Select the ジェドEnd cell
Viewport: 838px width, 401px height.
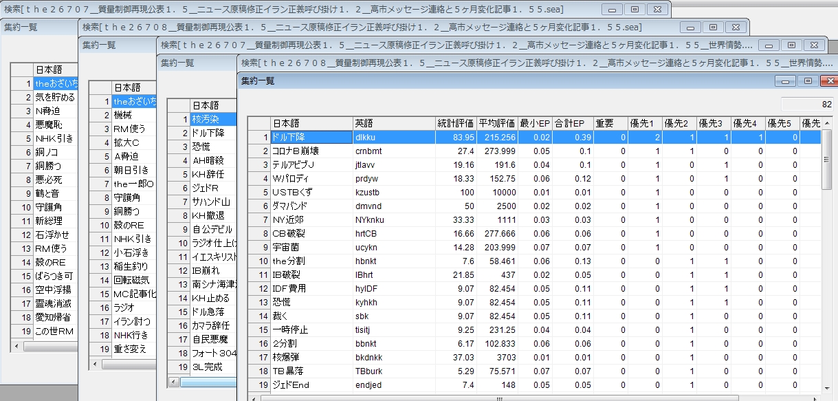[311, 384]
